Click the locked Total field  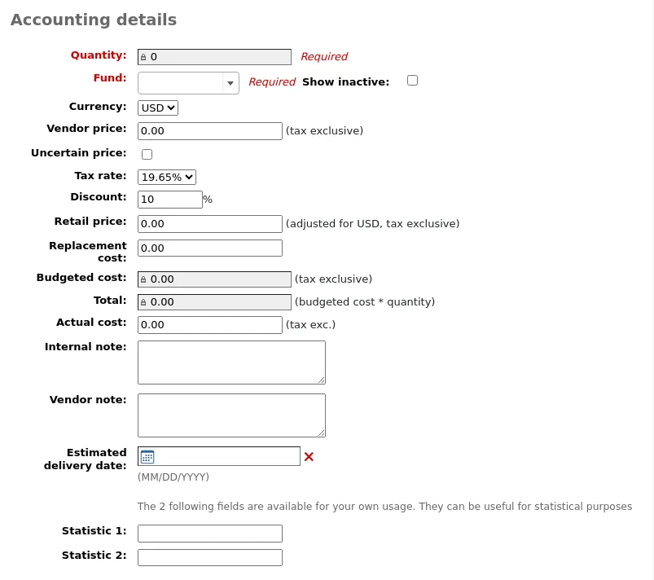click(x=214, y=302)
